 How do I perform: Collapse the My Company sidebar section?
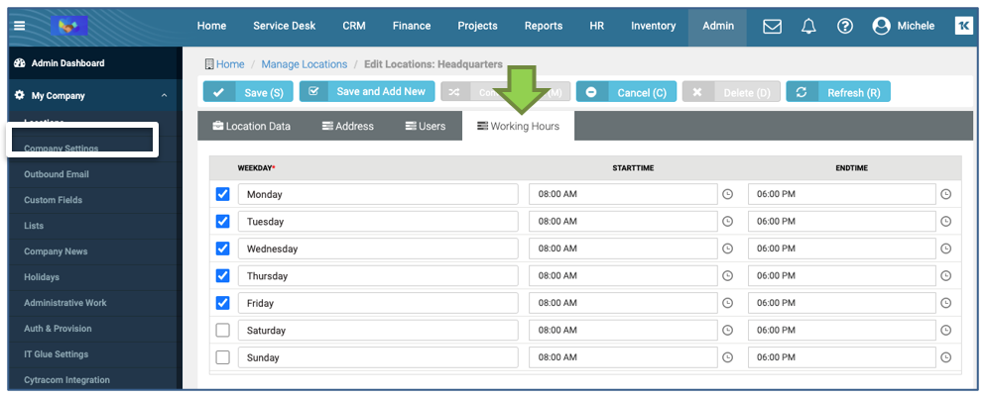(x=164, y=96)
